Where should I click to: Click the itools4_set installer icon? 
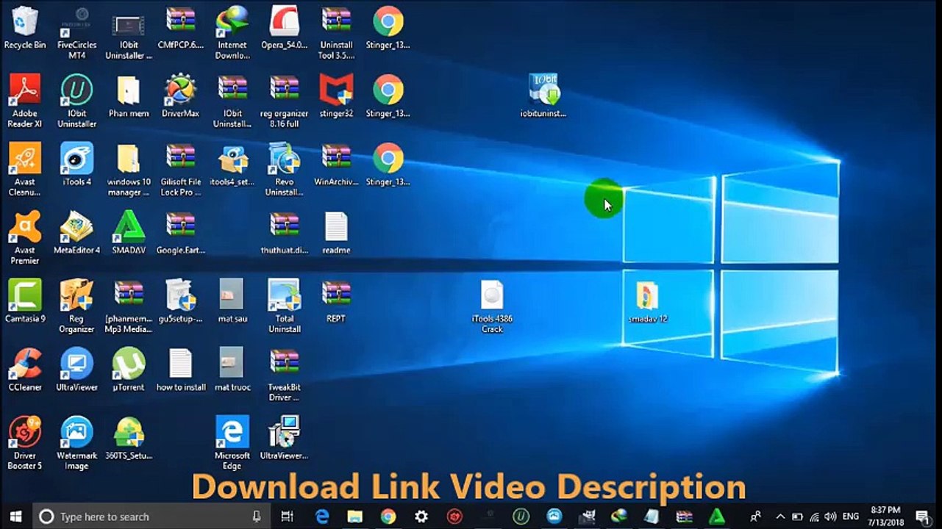(232, 165)
